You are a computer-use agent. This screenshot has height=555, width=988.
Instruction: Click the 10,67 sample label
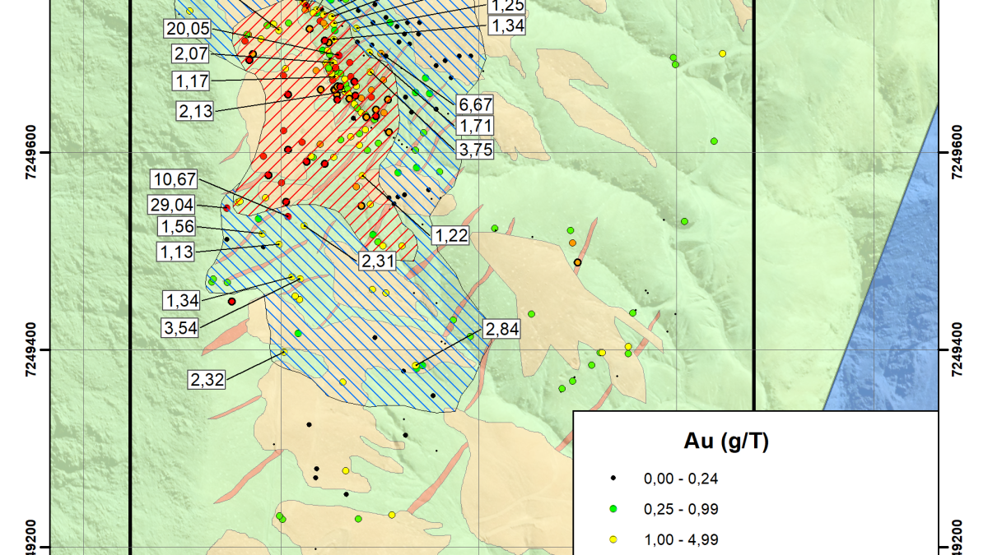(x=172, y=180)
